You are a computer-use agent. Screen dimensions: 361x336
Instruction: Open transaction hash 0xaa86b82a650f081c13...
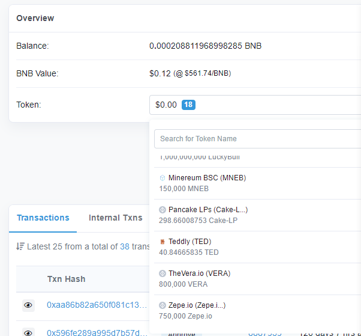coord(97,305)
